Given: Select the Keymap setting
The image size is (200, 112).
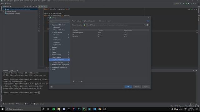Looking at the screenshot, I should click(54, 47).
